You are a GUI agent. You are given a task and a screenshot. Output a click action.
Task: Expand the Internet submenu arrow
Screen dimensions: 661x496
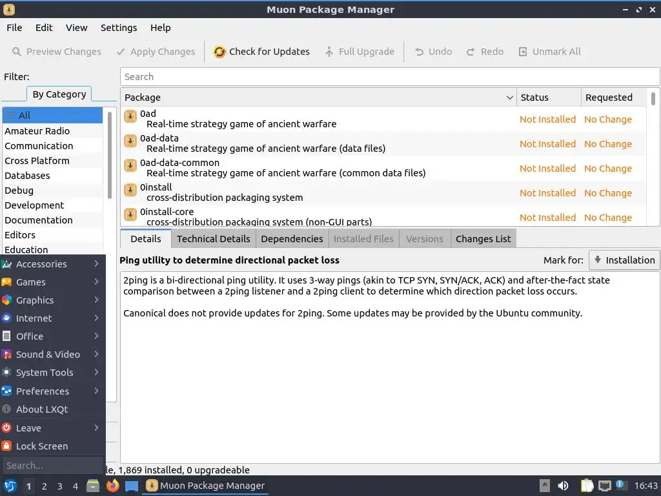click(97, 318)
